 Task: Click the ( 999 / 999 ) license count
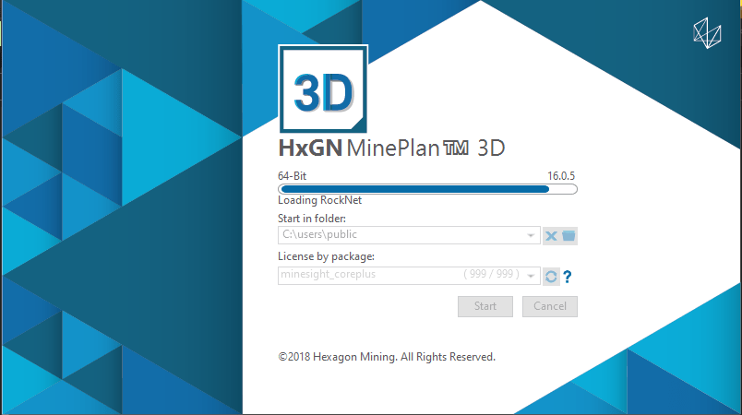tap(491, 274)
